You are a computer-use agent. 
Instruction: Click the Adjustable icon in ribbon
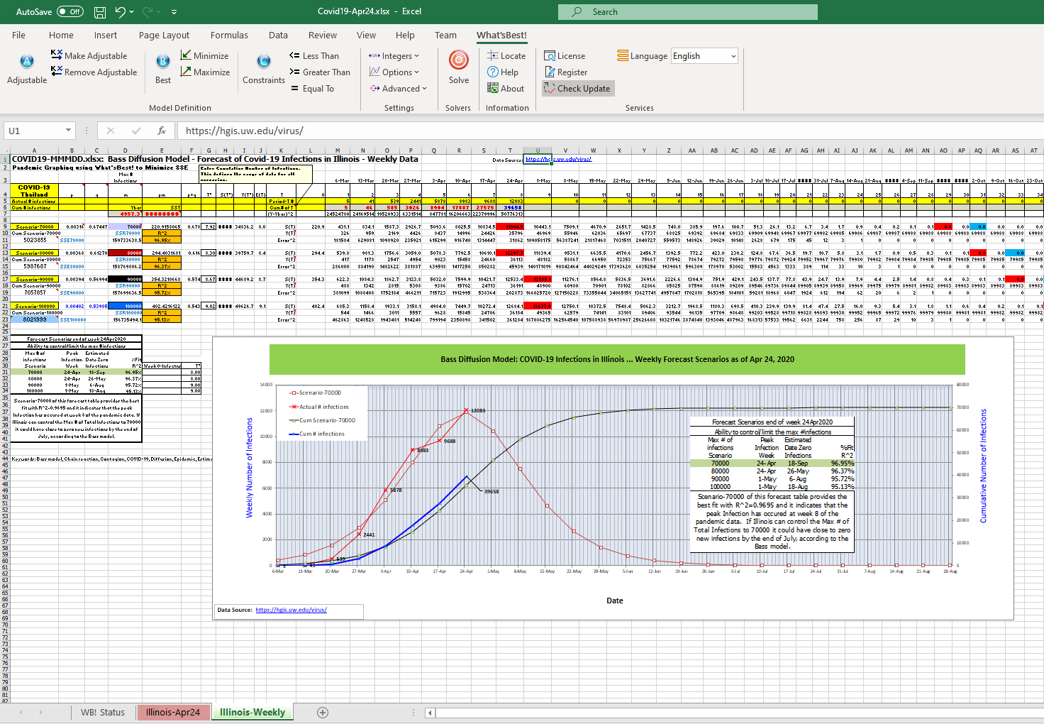(x=27, y=62)
